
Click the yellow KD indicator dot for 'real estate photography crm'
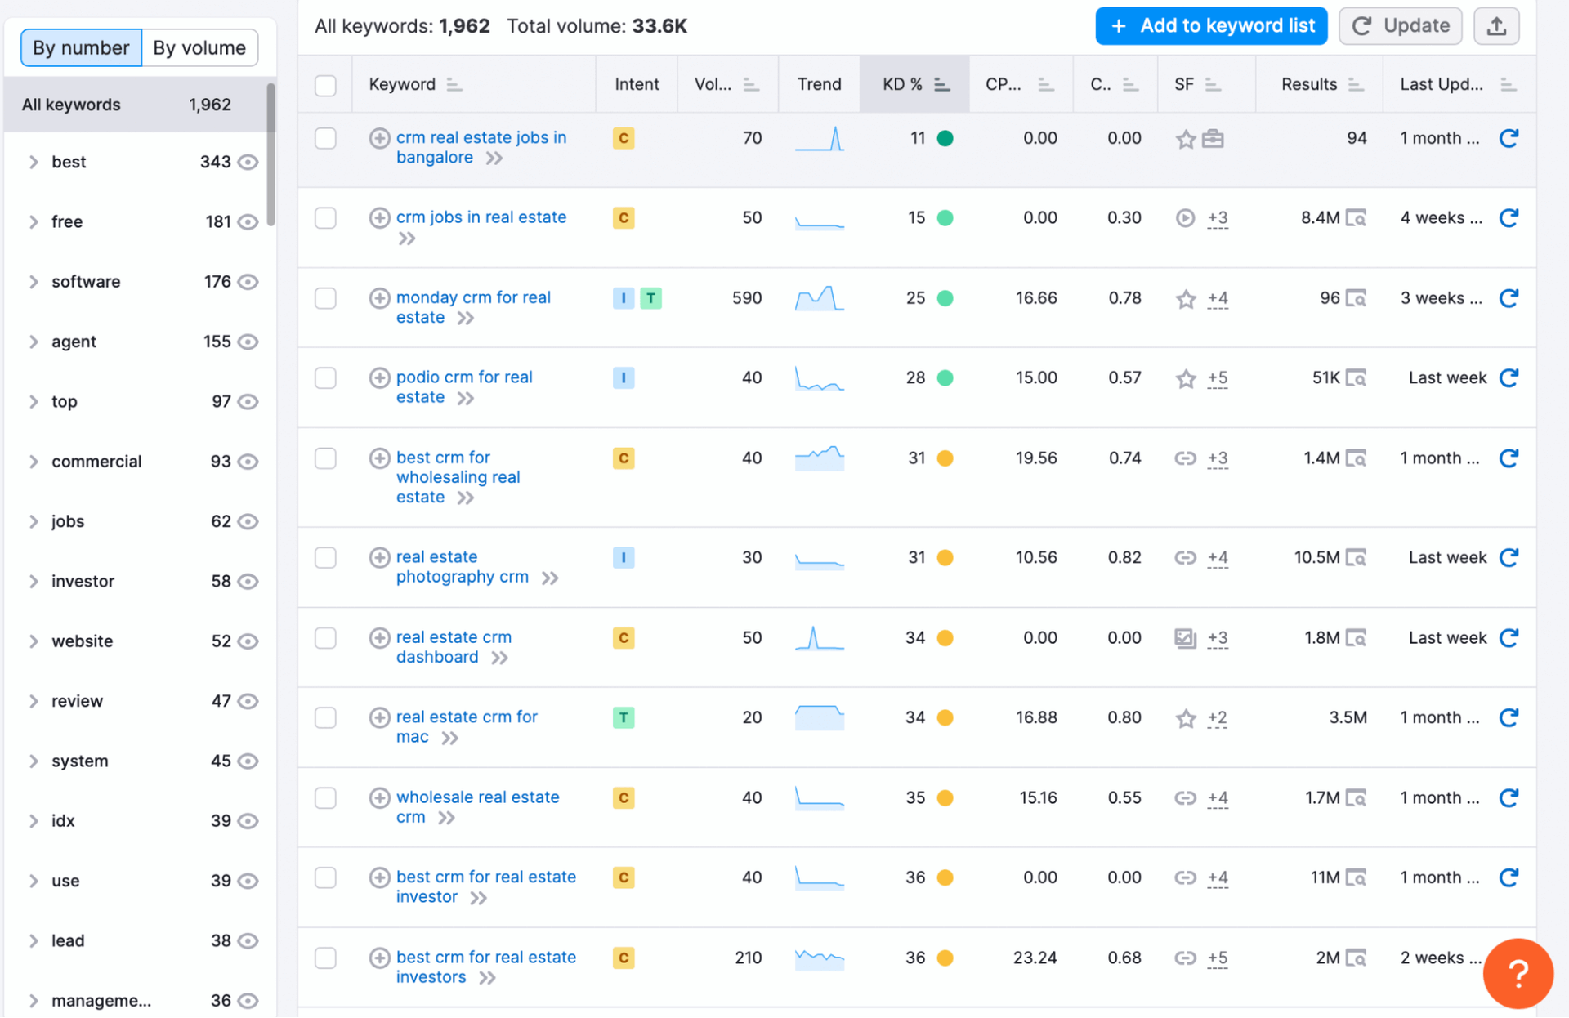pos(945,558)
